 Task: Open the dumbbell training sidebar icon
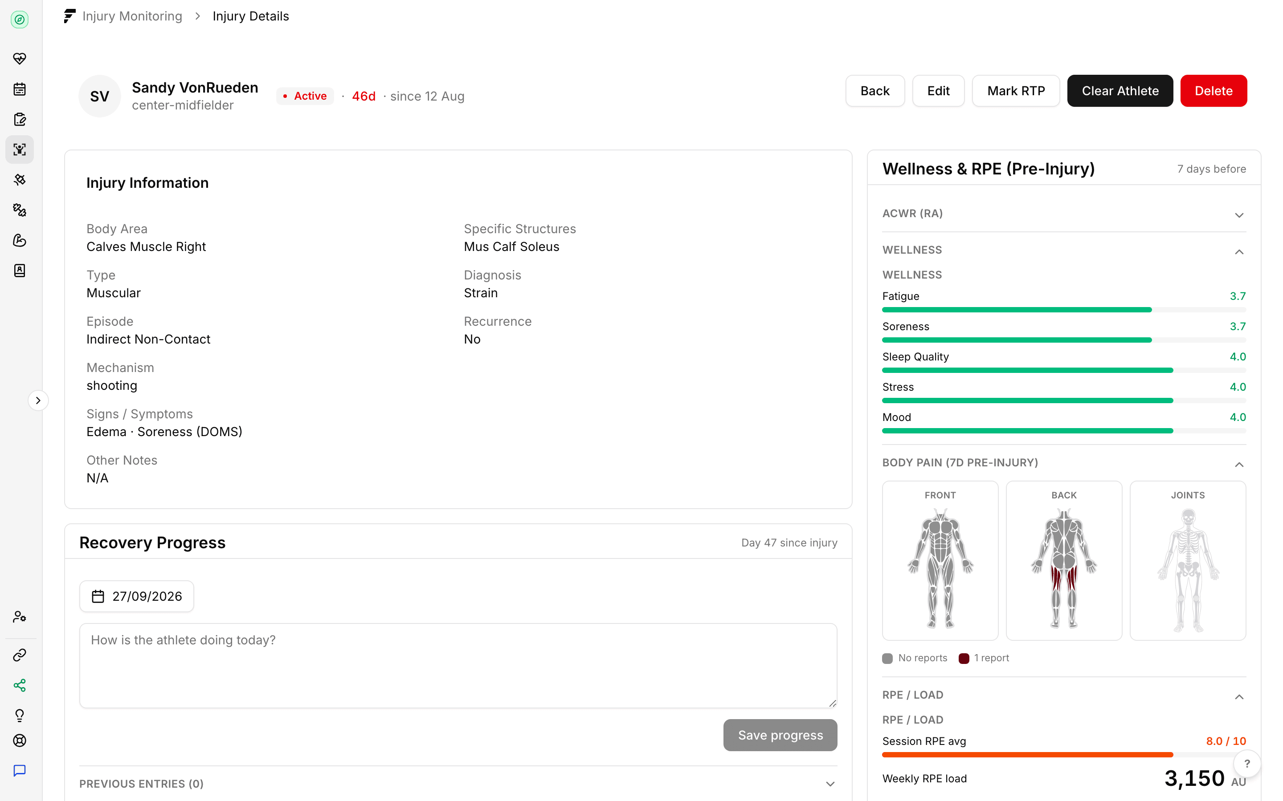20,210
